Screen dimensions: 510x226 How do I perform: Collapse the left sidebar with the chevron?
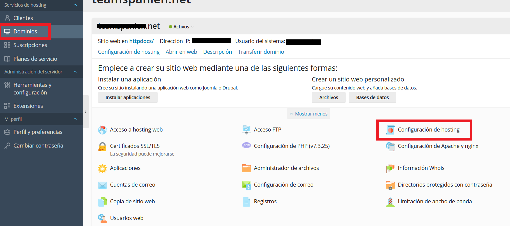click(x=86, y=112)
